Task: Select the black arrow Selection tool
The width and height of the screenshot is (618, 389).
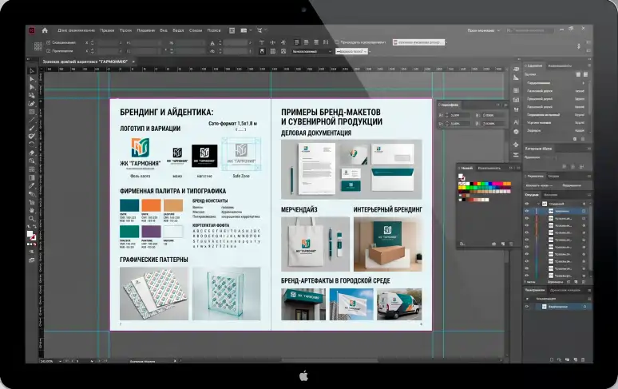Action: tap(31, 71)
